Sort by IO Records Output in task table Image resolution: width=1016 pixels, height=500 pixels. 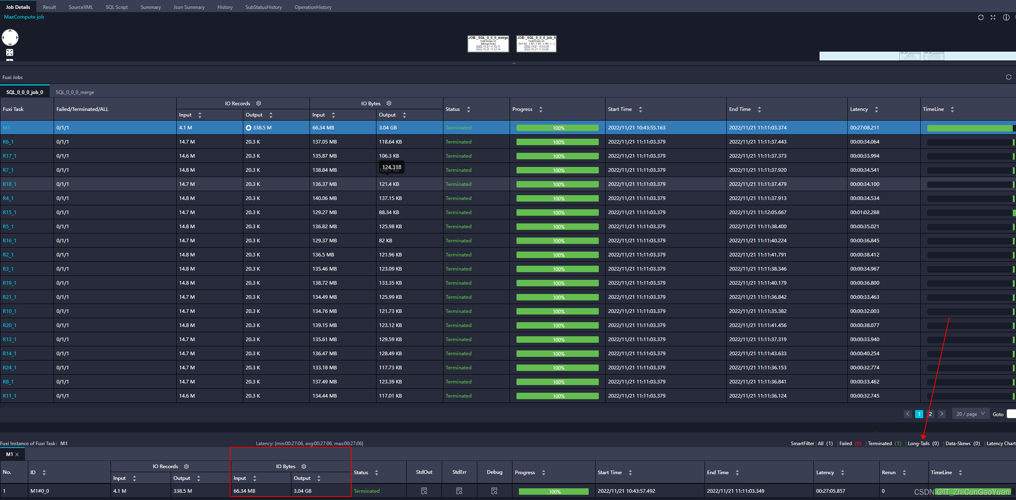click(x=271, y=115)
